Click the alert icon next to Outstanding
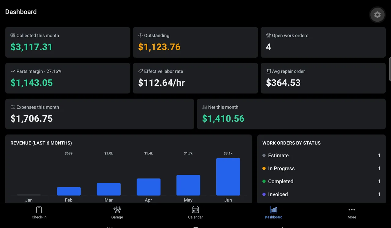Image resolution: width=391 pixels, height=228 pixels. [141, 35]
